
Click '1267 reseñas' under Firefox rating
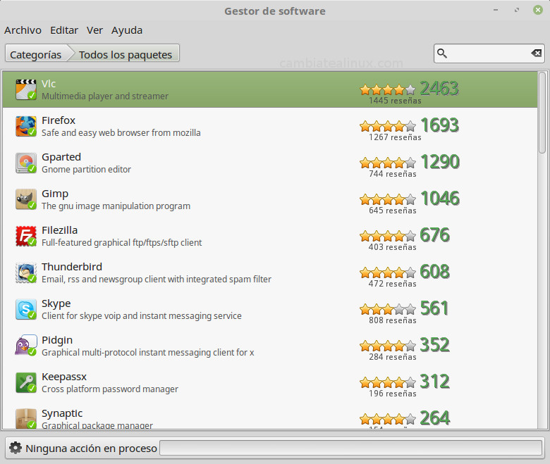tap(395, 137)
